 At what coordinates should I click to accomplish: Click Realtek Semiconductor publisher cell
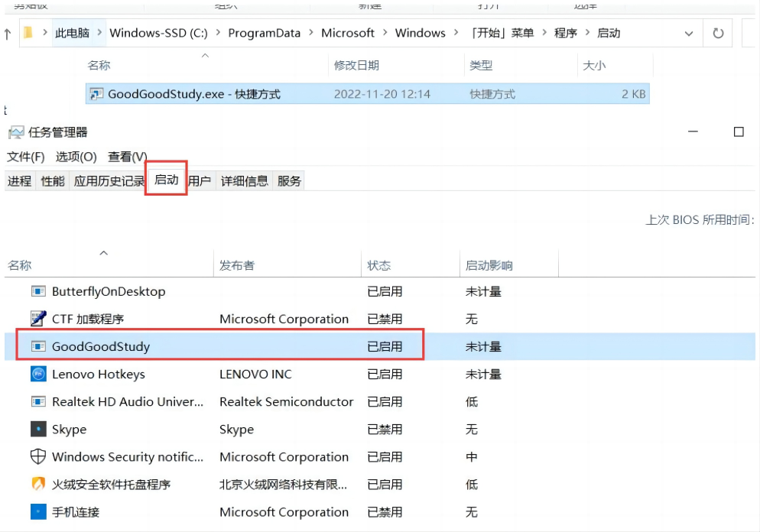pos(287,401)
